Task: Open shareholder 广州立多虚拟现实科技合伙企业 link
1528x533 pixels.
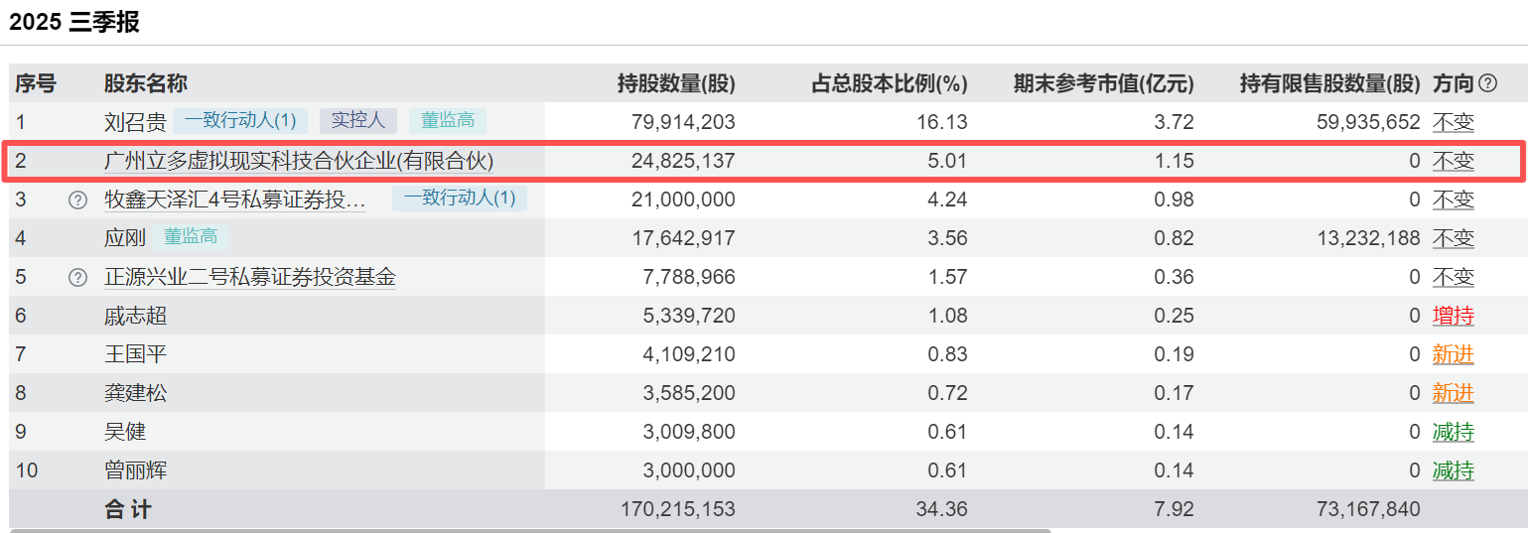Action: pos(299,161)
